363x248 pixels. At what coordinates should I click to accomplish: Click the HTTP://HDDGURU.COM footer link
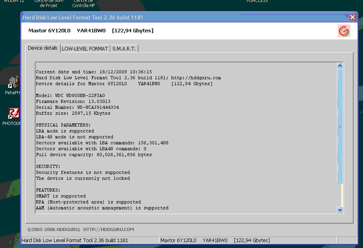click(x=109, y=229)
